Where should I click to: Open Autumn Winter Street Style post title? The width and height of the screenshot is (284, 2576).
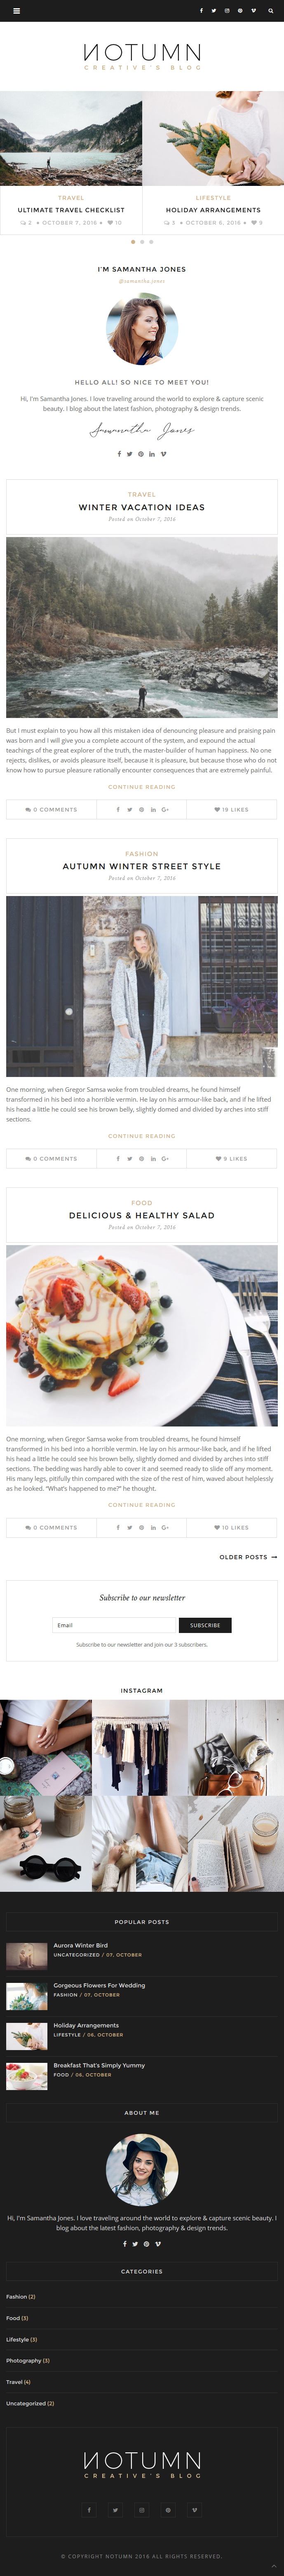142,866
